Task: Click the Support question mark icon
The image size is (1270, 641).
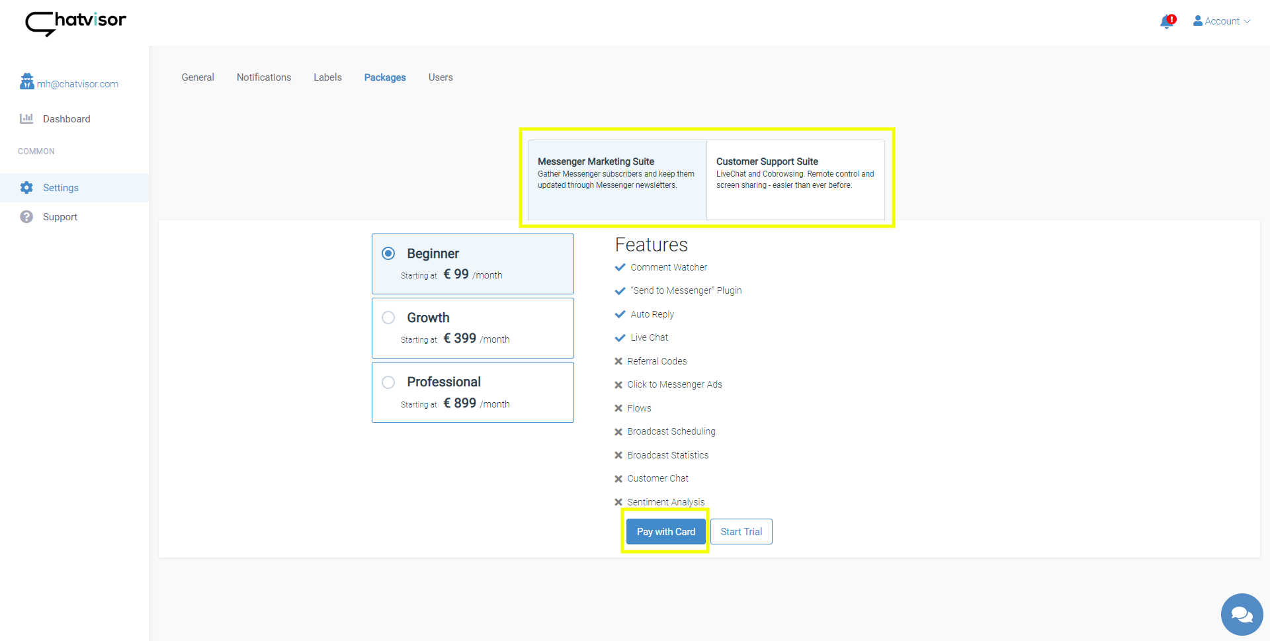Action: point(26,216)
